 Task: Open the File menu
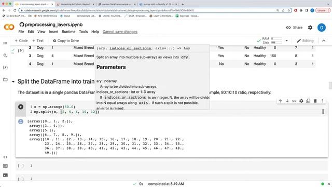pyautogui.click(x=21, y=32)
